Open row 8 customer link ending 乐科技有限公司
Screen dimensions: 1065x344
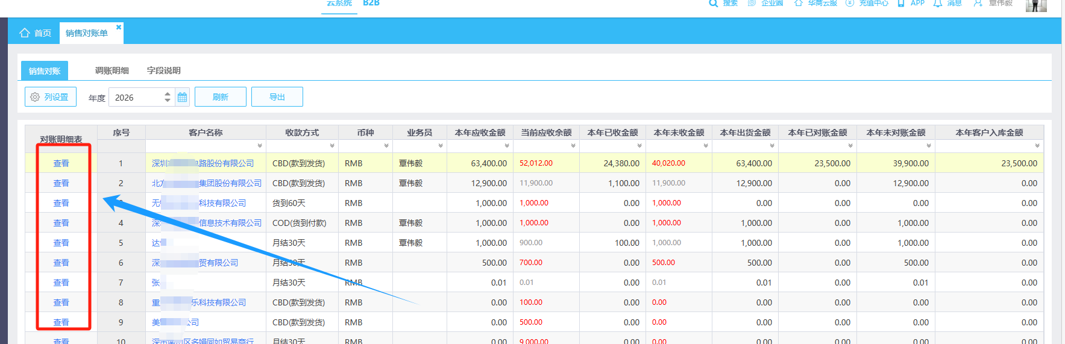click(199, 302)
